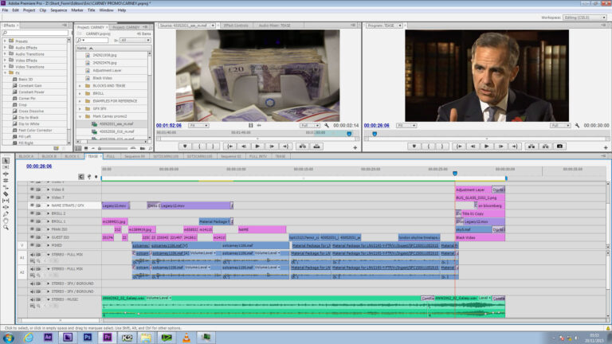Play the Program monitor sequence
Image resolution: width=612 pixels, height=344 pixels.
486,147
